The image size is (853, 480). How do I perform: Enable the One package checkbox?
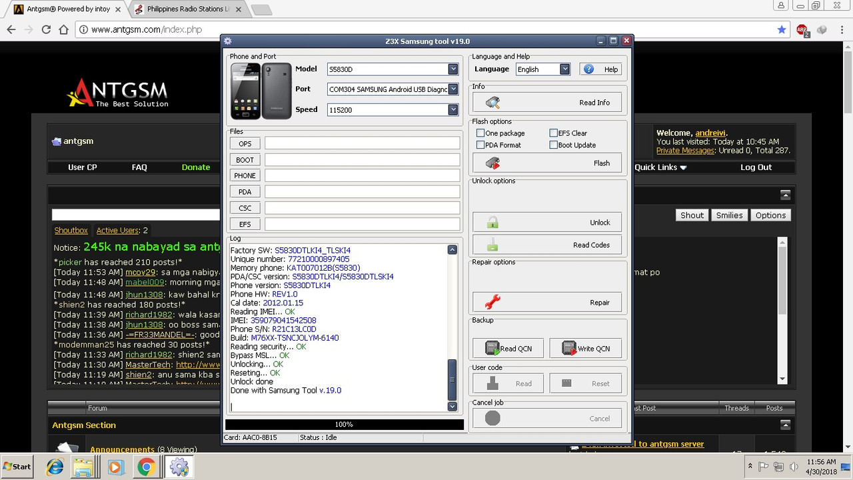pos(480,133)
